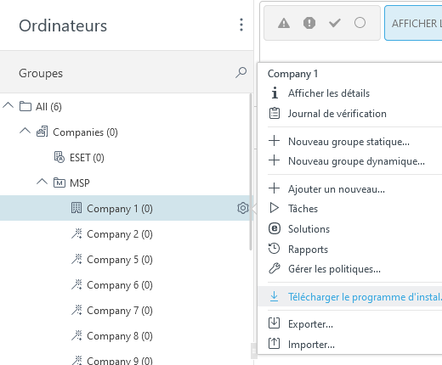This screenshot has height=365, width=442.
Task: Toggle the checkmark OK status filter
Action: pos(335,23)
